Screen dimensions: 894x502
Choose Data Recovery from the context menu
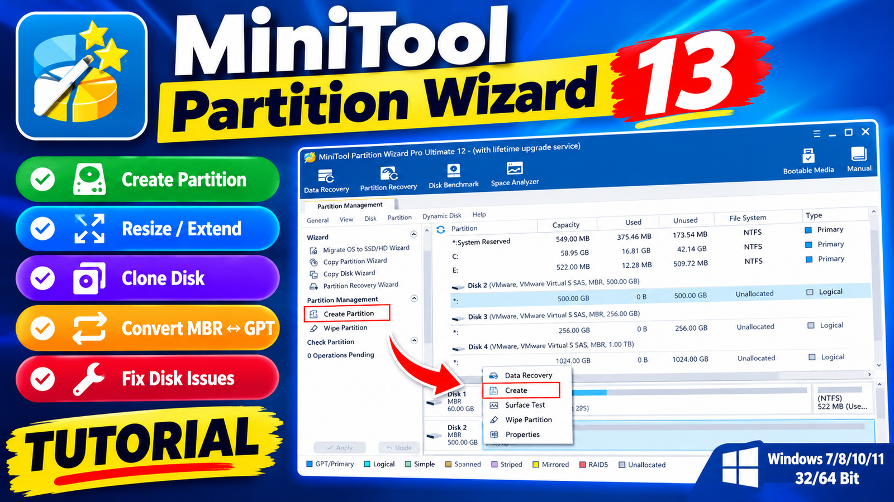[x=527, y=375]
